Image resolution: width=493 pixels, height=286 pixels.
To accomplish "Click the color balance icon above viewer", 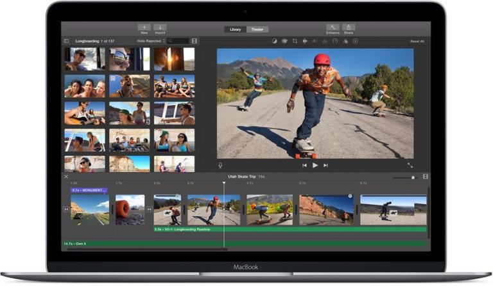I will (x=275, y=41).
